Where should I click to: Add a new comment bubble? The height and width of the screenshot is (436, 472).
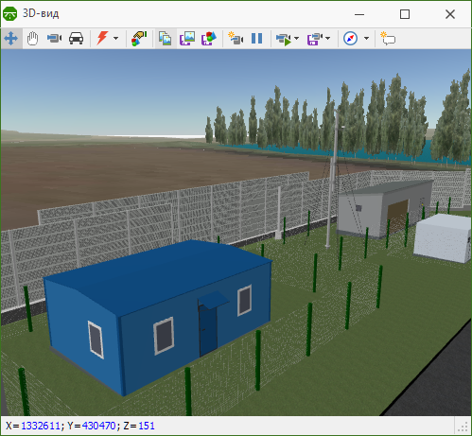click(388, 39)
